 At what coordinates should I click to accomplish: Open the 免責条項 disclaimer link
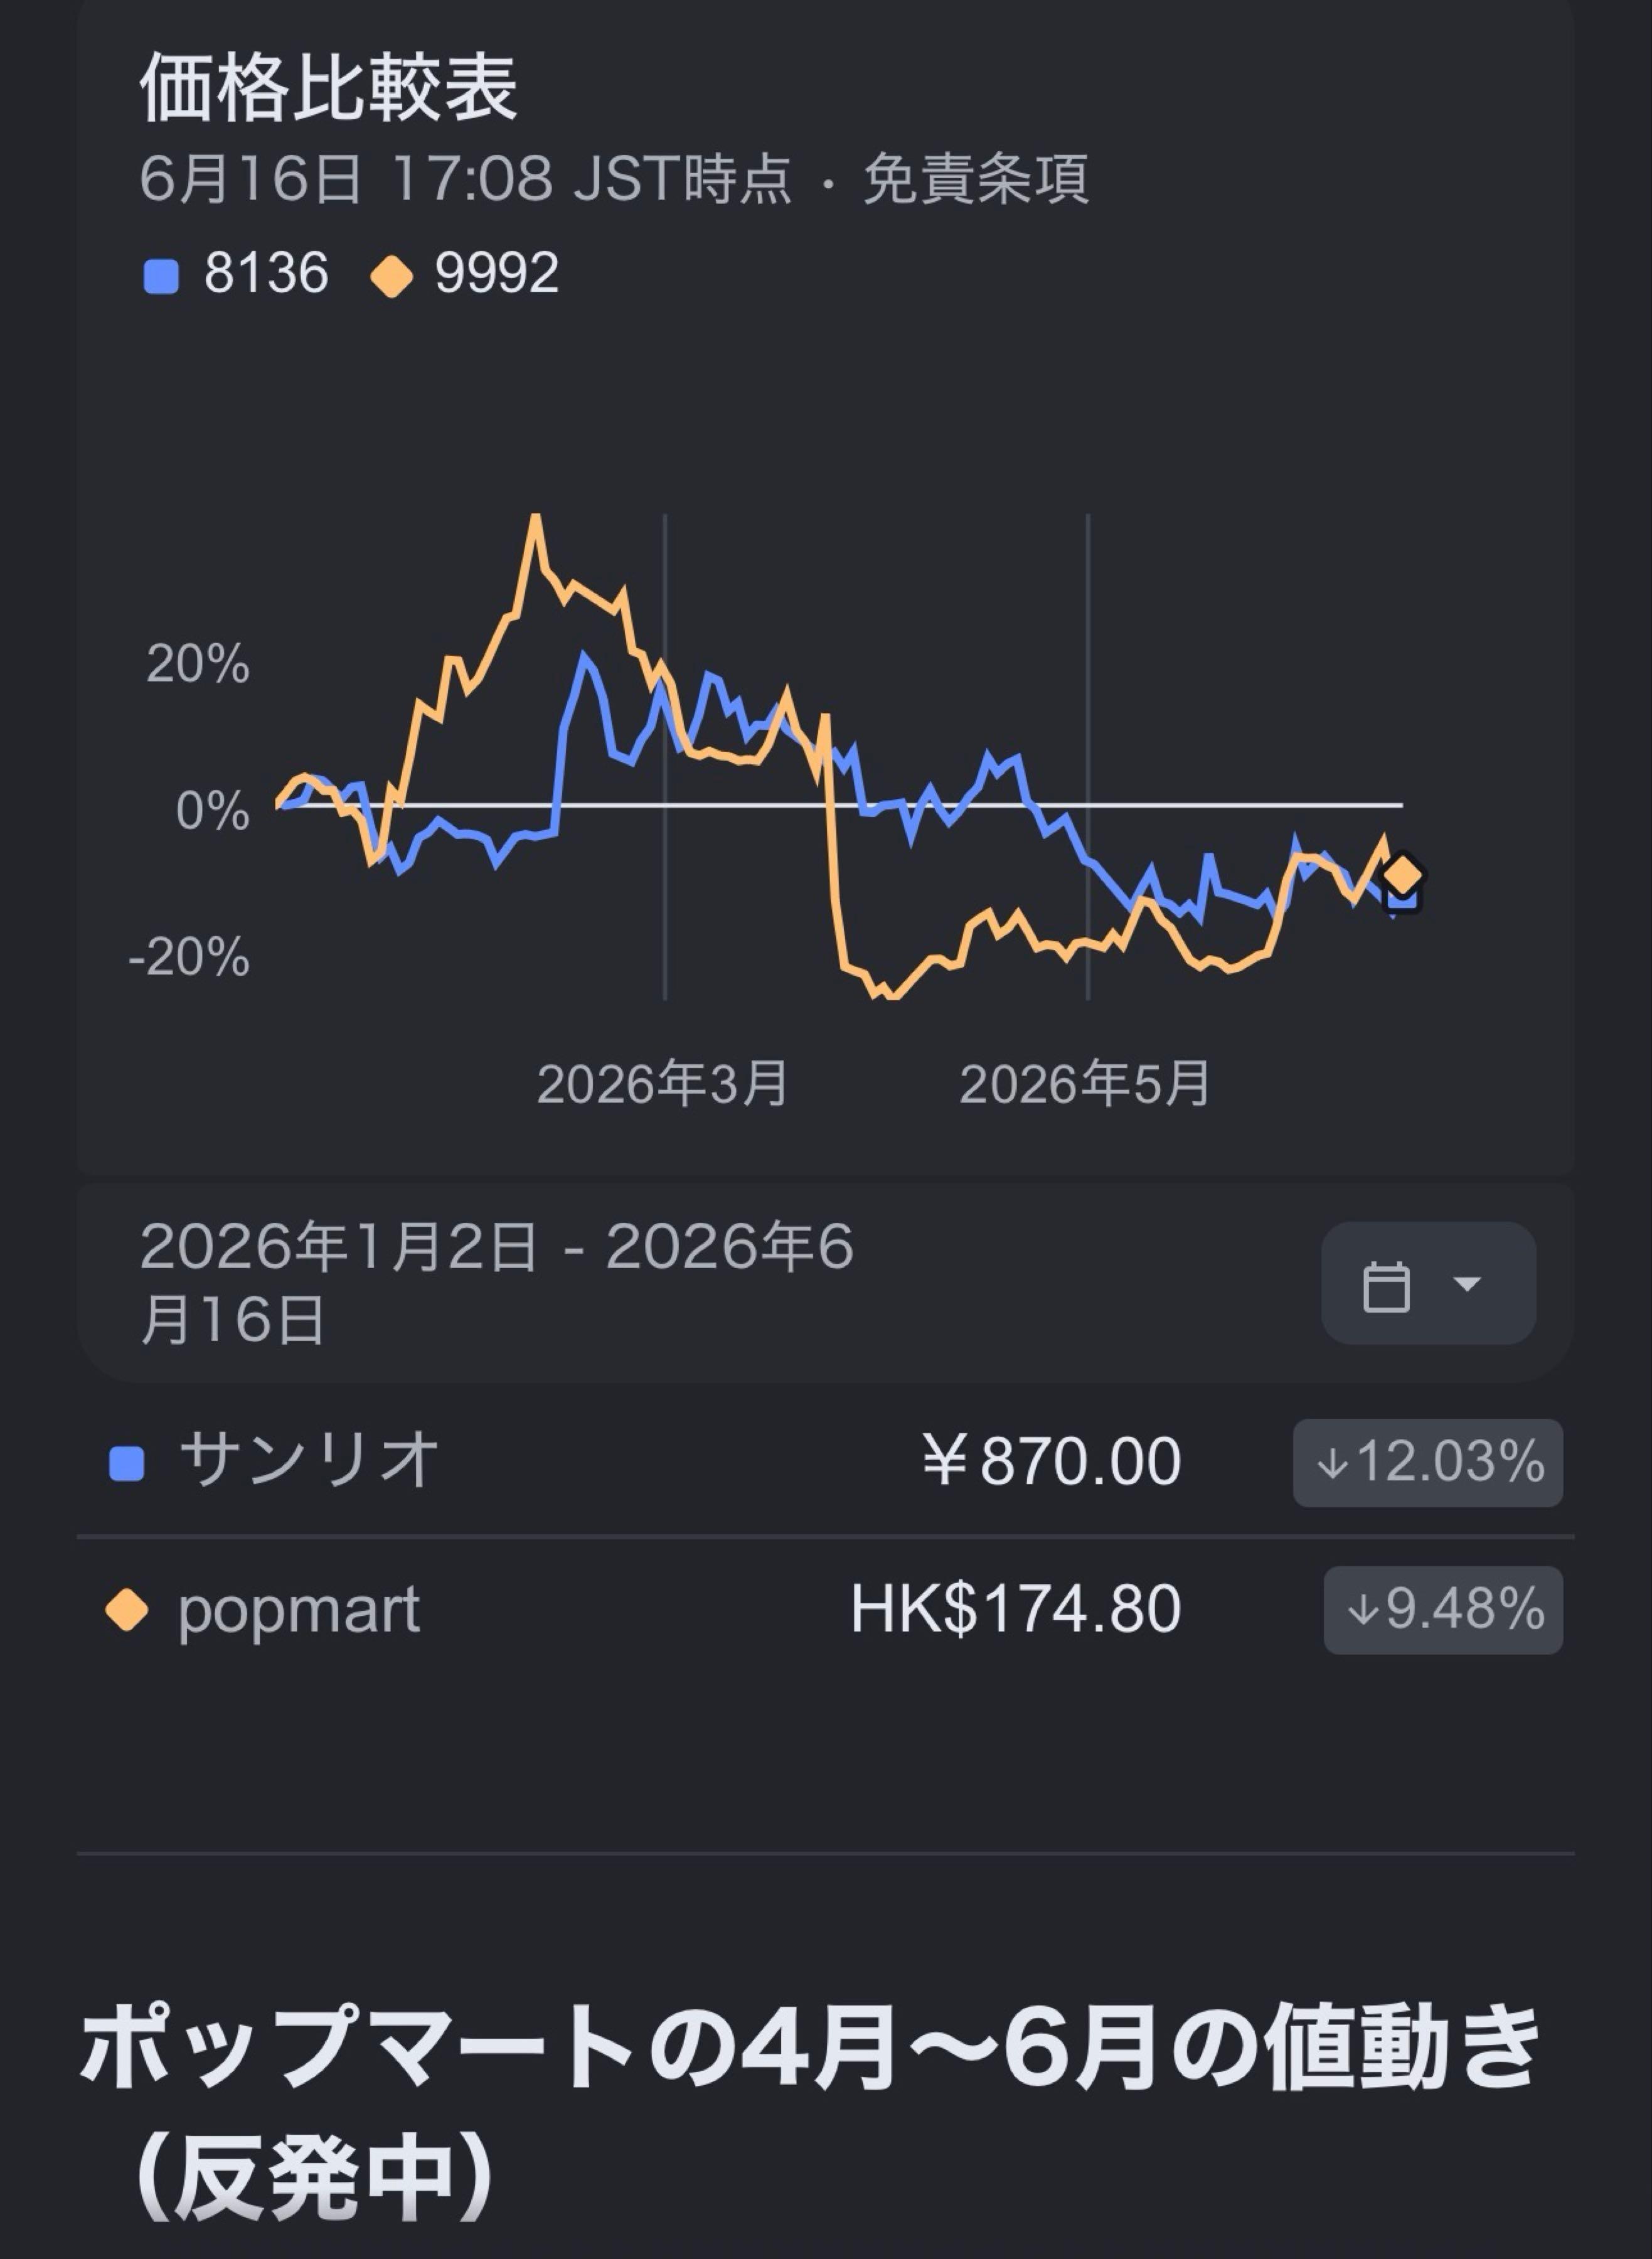pyautogui.click(x=975, y=179)
